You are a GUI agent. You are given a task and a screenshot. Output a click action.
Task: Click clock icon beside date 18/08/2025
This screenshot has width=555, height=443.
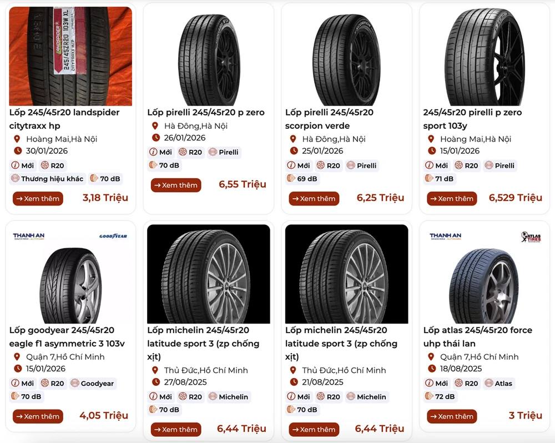(431, 369)
